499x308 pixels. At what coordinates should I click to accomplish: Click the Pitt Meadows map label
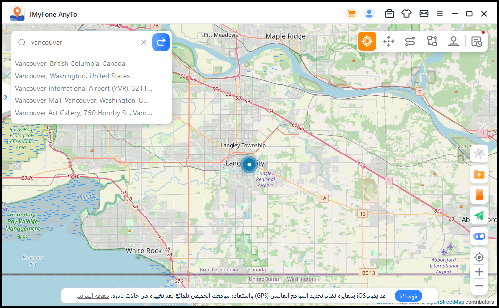click(221, 35)
